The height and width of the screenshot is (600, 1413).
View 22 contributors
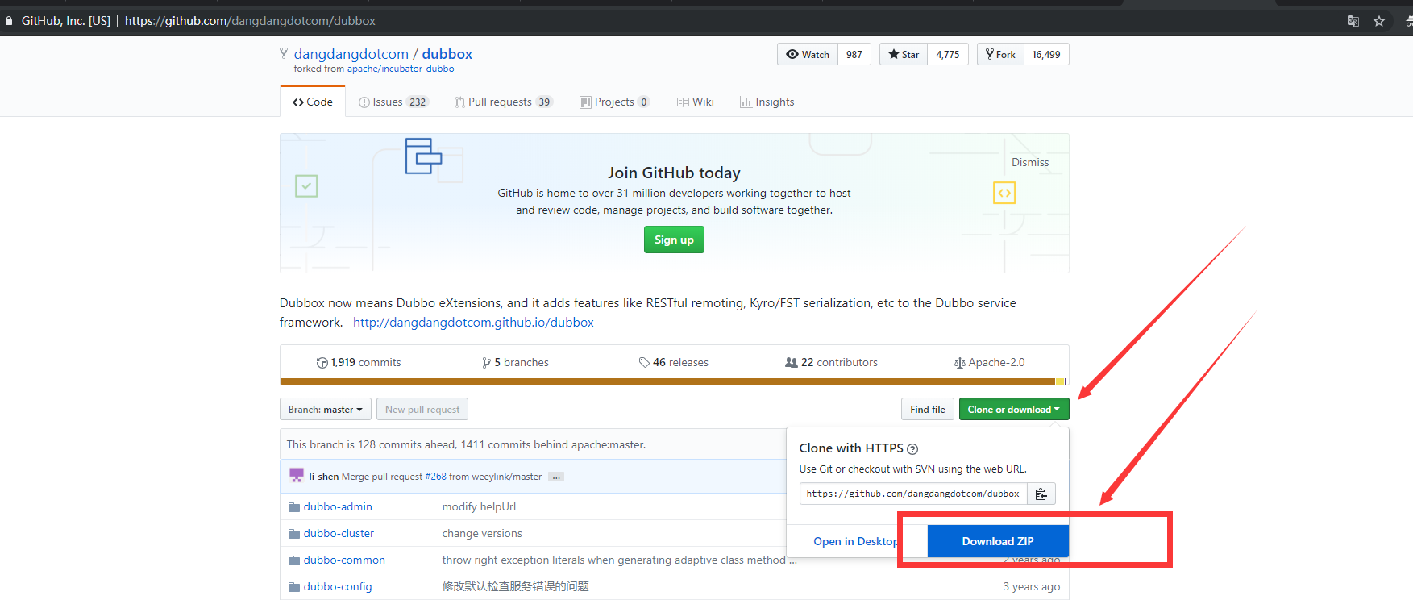pyautogui.click(x=831, y=362)
